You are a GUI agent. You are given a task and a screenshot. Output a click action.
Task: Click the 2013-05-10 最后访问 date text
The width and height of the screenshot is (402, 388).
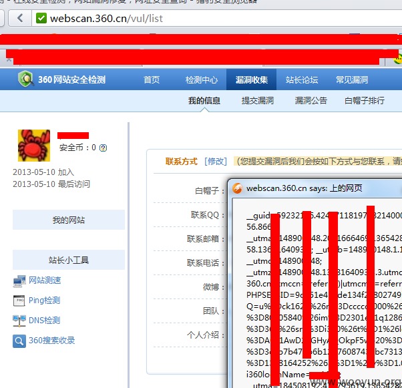[51, 184]
